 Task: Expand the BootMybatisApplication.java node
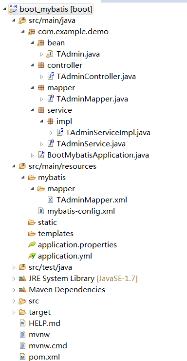pos(33,156)
